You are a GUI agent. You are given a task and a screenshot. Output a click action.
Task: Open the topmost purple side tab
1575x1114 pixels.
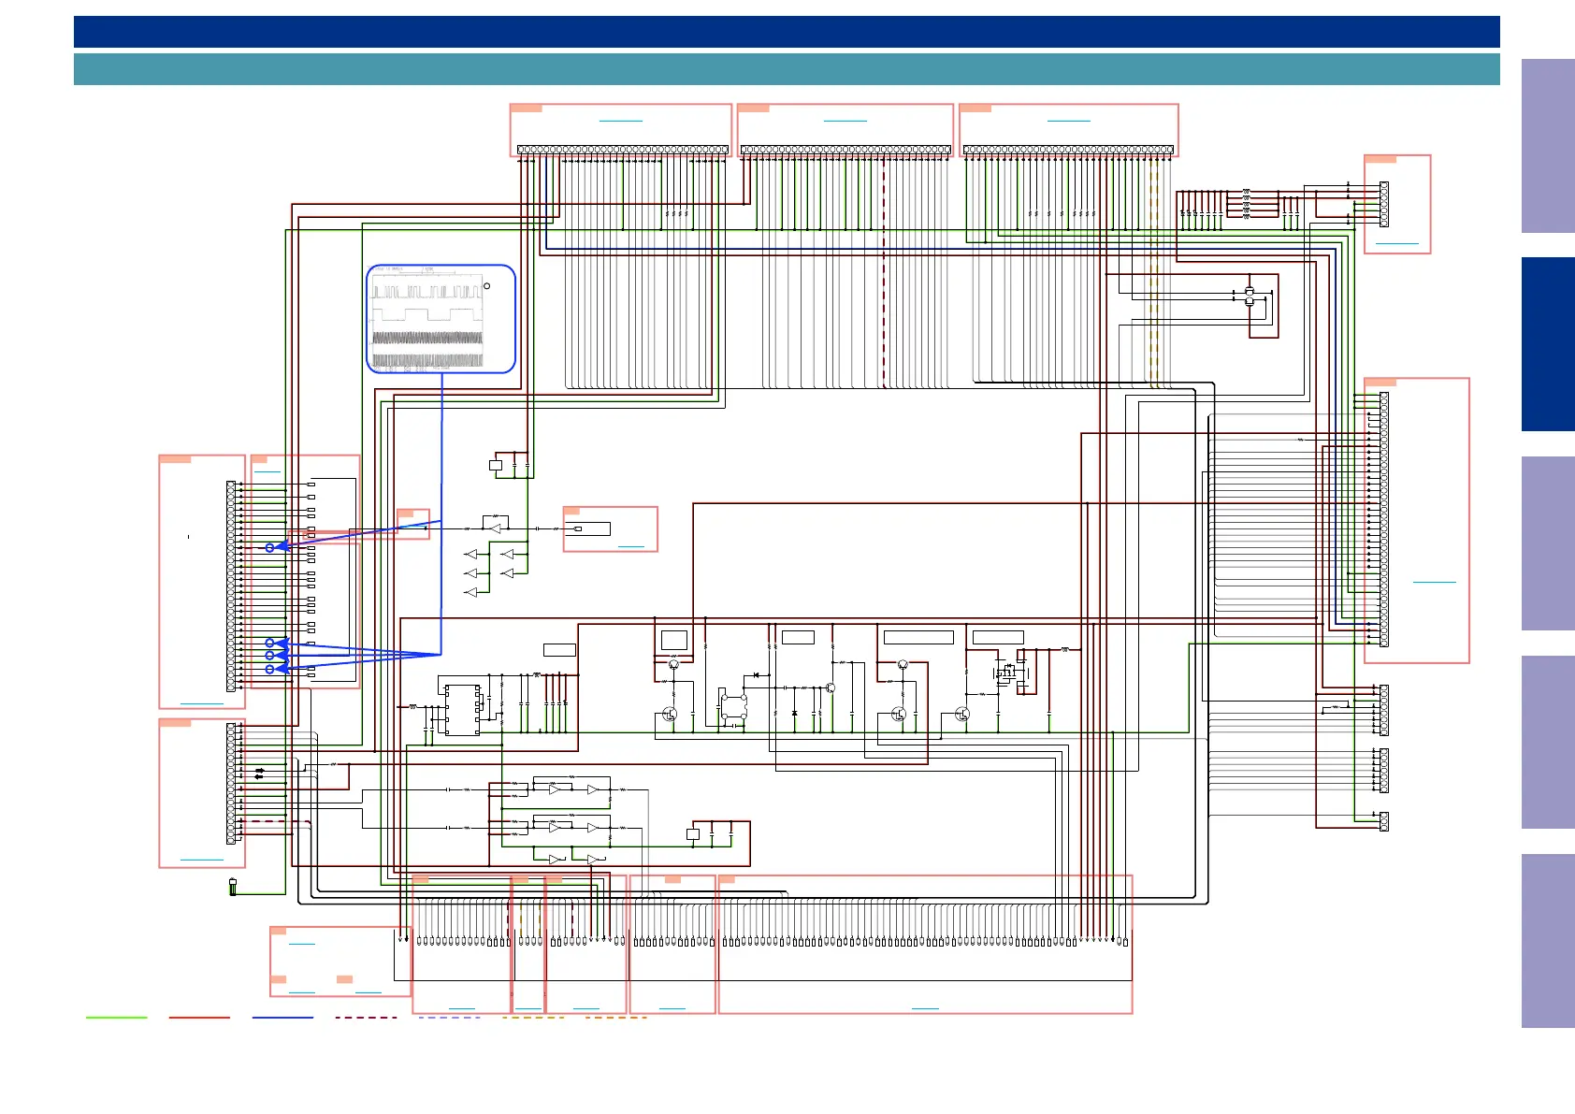click(1548, 146)
